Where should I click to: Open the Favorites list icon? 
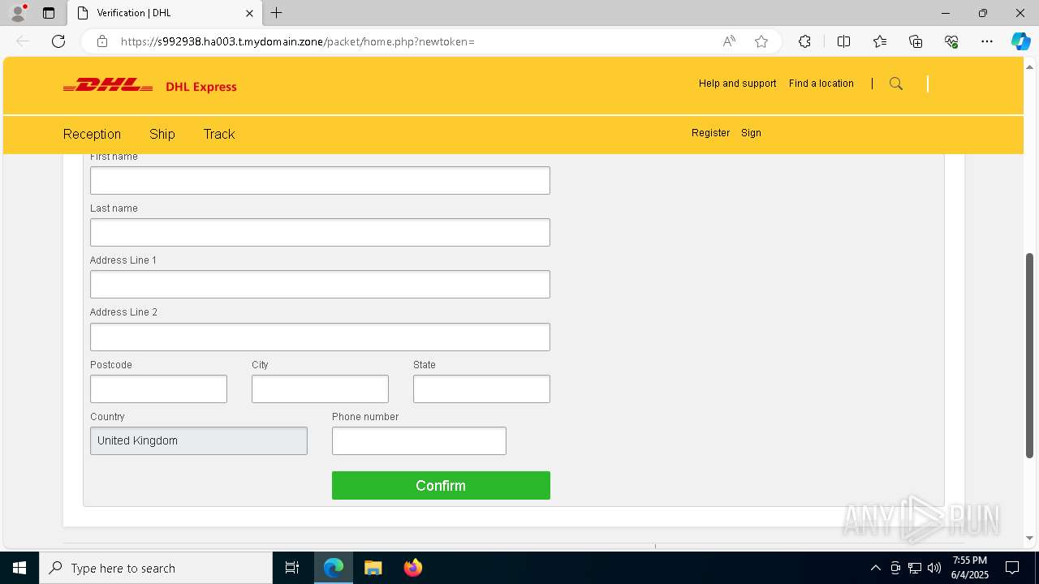[x=880, y=41]
